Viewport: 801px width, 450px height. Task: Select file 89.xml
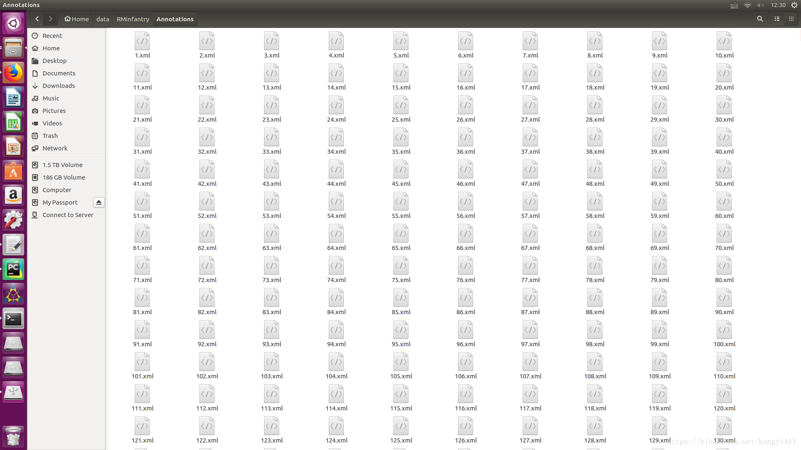point(660,302)
